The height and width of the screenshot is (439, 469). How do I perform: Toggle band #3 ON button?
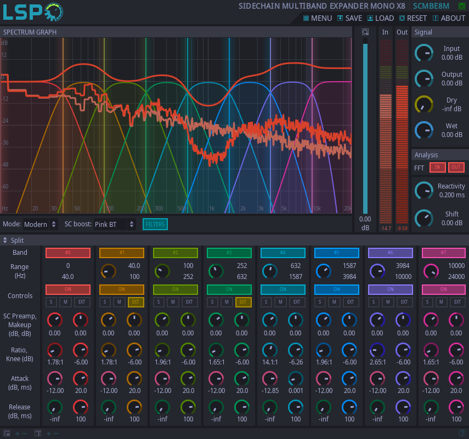[229, 289]
